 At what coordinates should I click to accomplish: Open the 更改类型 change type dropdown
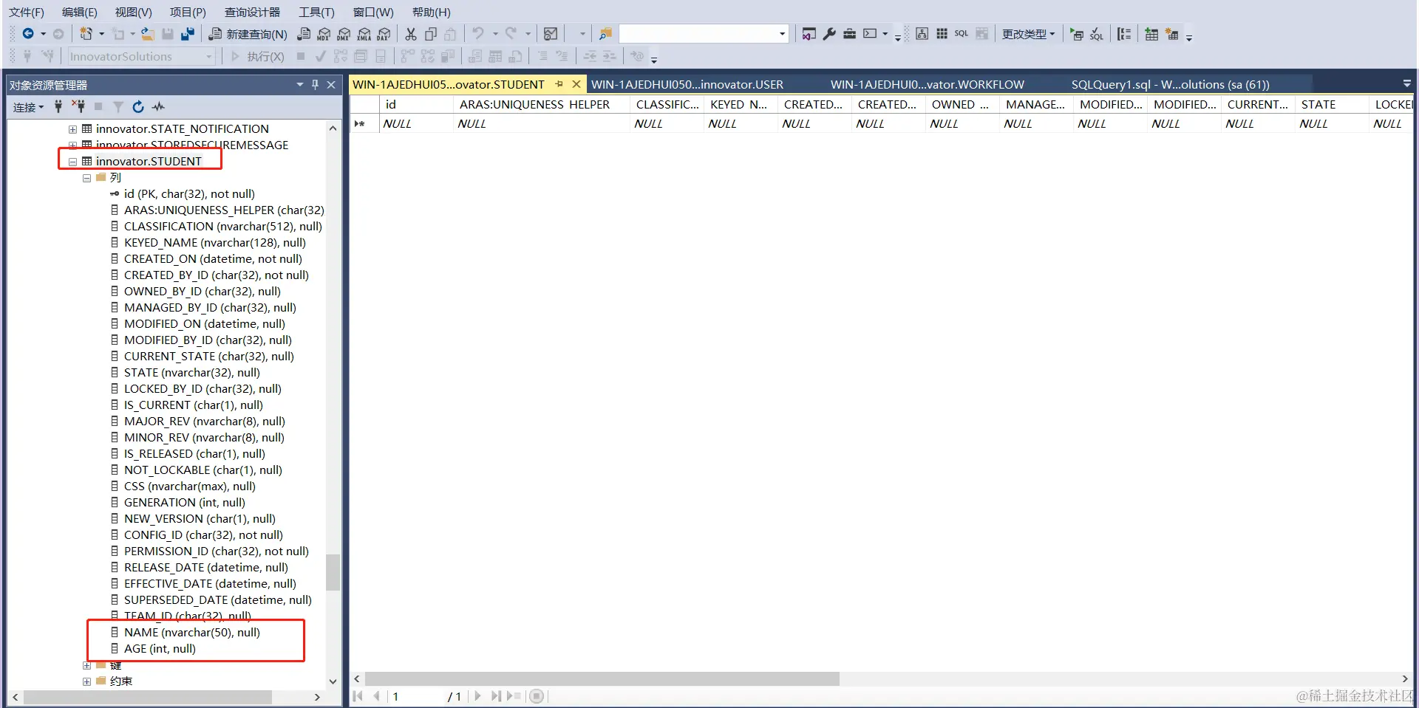point(1028,34)
